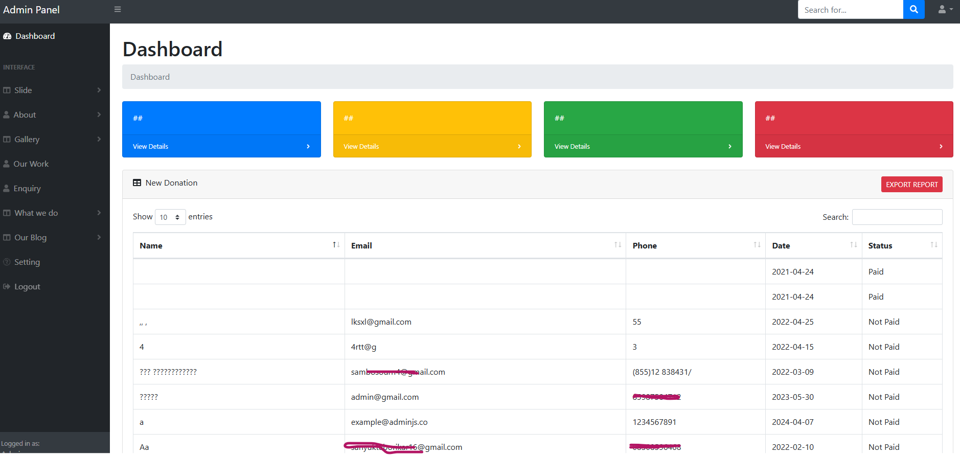Click the blue search magnifier button
Image resolution: width=960 pixels, height=455 pixels.
(913, 10)
